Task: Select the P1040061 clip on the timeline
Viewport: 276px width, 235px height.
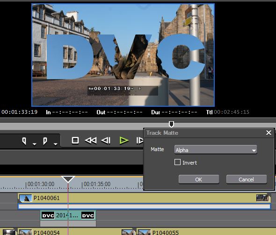Action: (x=145, y=198)
